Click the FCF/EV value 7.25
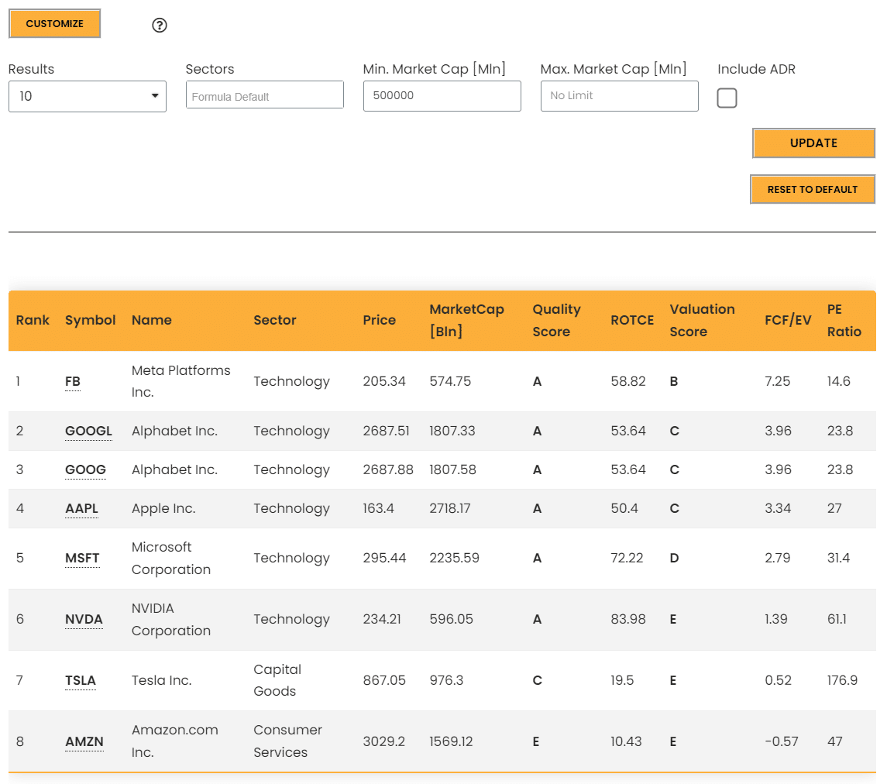The width and height of the screenshot is (887, 784). tap(777, 381)
